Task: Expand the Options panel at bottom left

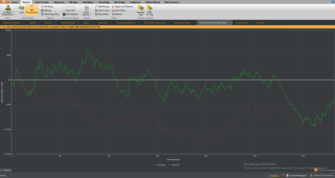Action: coord(6,170)
